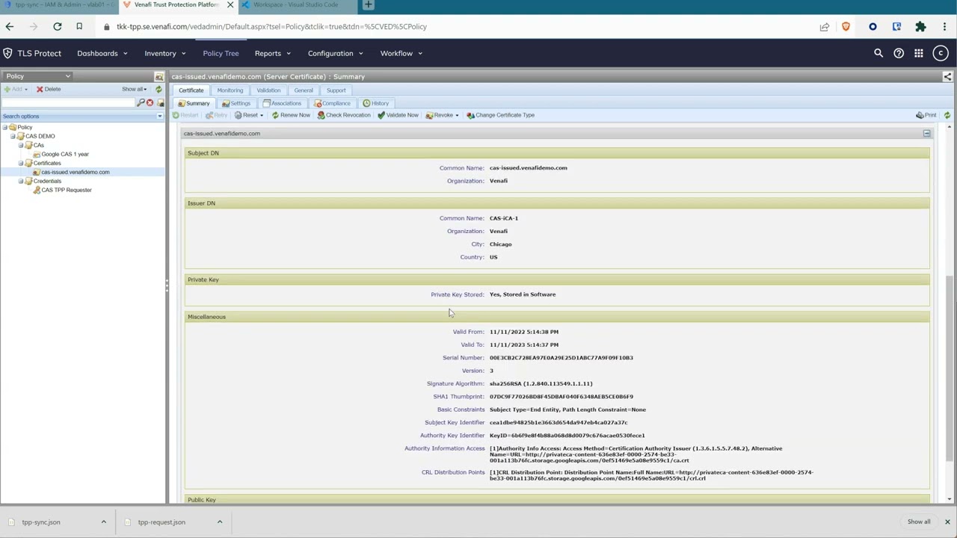The height and width of the screenshot is (538, 957).
Task: Click the Brave shields lion icon
Action: [x=846, y=27]
